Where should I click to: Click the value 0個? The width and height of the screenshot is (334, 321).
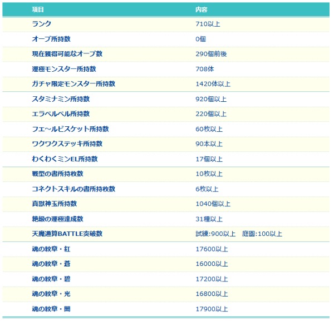(200, 39)
